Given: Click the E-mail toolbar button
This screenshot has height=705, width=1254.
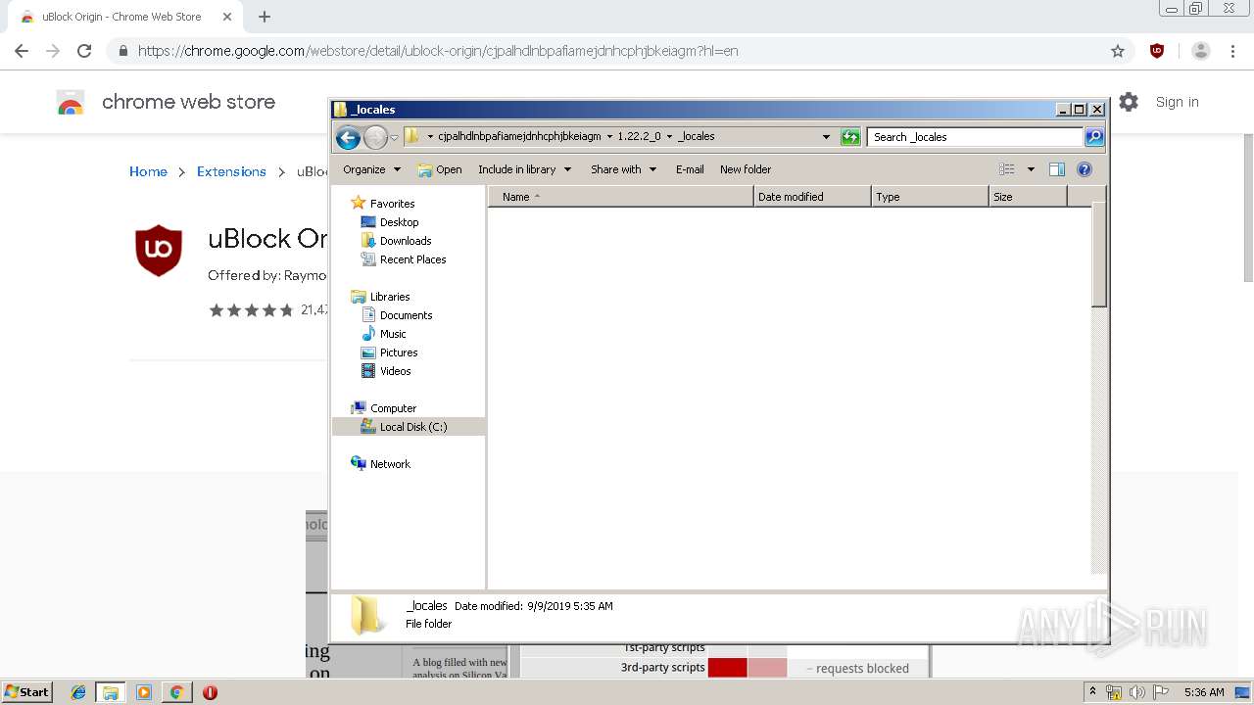Looking at the screenshot, I should [x=690, y=169].
